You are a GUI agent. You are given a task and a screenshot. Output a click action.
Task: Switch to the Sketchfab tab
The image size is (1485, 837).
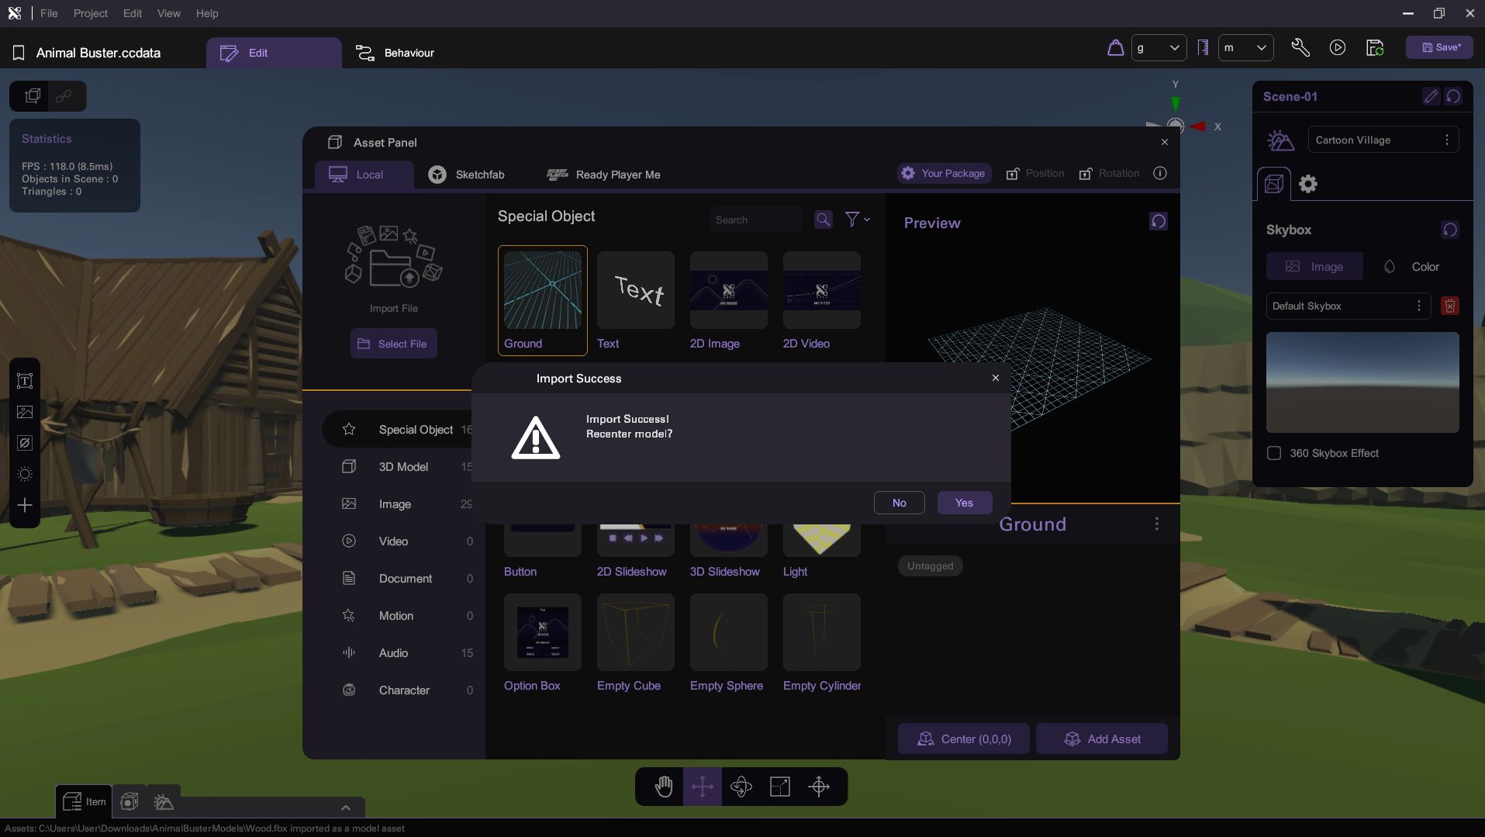tap(467, 175)
